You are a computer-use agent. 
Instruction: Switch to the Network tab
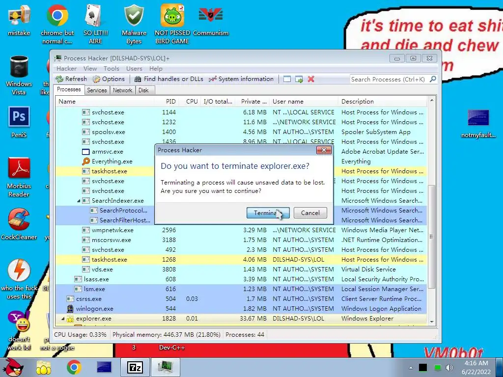click(x=122, y=90)
